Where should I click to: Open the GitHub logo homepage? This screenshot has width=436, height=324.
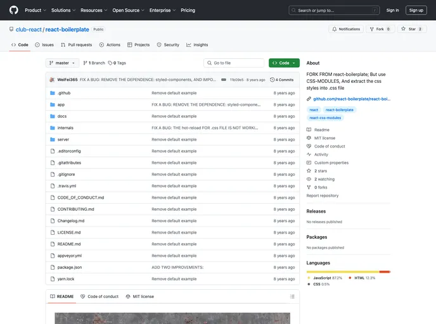point(14,10)
